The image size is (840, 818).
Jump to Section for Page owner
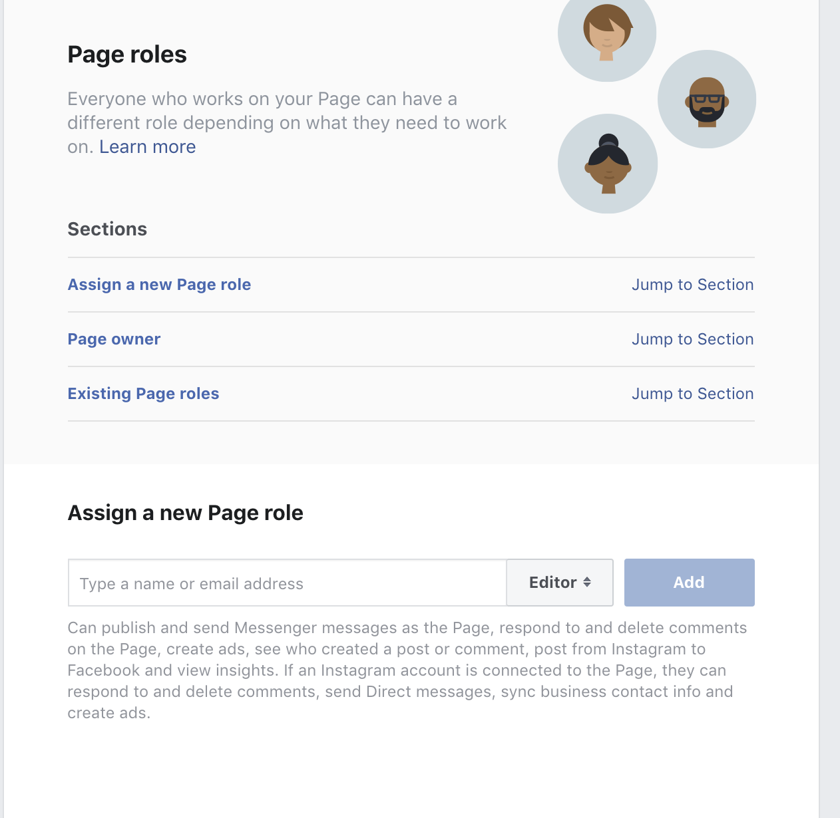point(692,339)
